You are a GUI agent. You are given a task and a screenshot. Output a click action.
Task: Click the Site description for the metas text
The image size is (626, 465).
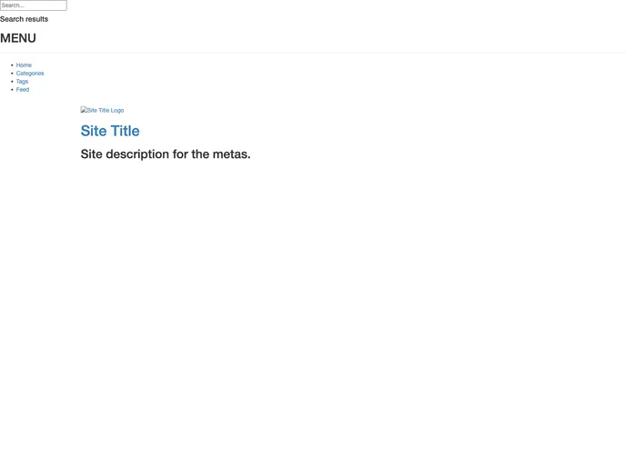point(166,153)
